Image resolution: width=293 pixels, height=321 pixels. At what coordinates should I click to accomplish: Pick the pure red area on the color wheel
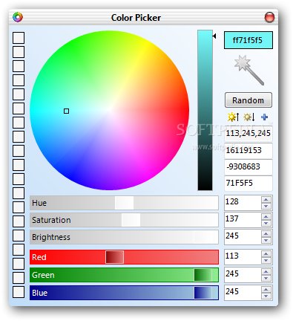[x=185, y=110]
